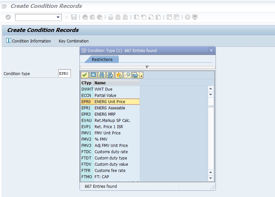This screenshot has height=197, width=275.
Task: Click the Add to Personal List star icon
Action: (x=119, y=75)
